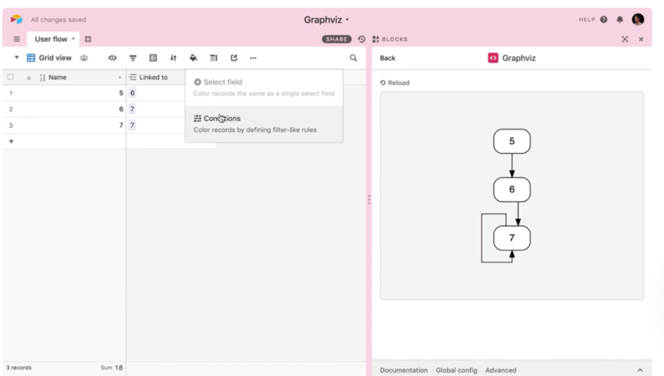Open the Grid view dropdown
The height and width of the screenshot is (376, 664).
click(x=53, y=57)
